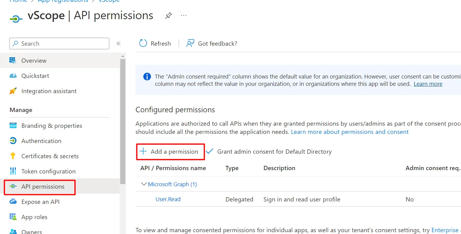
Task: Click the Authentication loop icon
Action: tap(13, 141)
